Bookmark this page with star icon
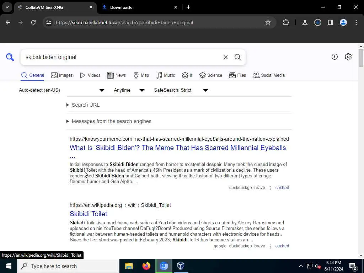The image size is (364, 273). (x=268, y=22)
